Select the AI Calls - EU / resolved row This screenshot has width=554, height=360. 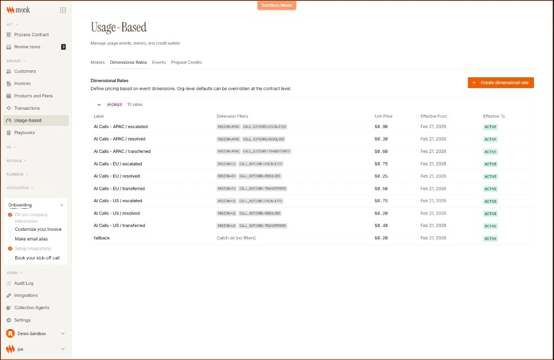coord(312,176)
